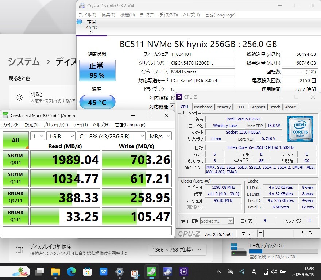Run the RND4K Q32T1 test
Screen dimensions: 321x280
pos(16,197)
